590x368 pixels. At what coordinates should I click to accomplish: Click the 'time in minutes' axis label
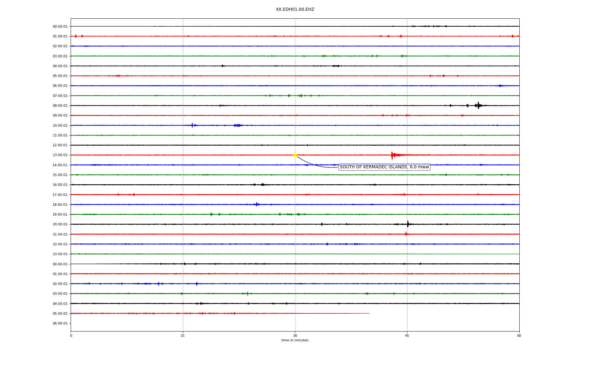click(x=295, y=340)
